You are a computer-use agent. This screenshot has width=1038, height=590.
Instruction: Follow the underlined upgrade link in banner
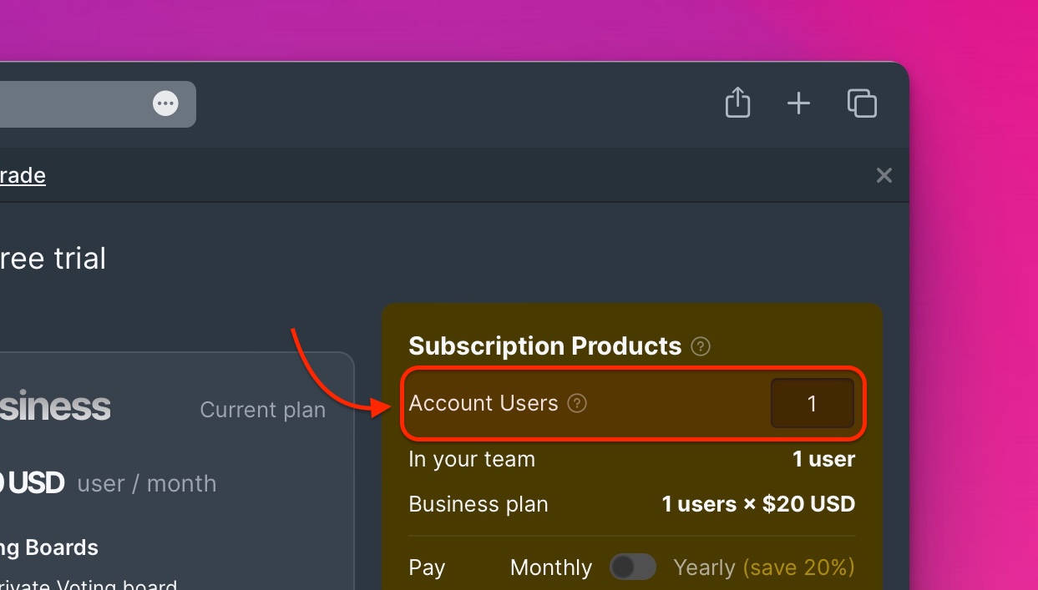coord(23,175)
